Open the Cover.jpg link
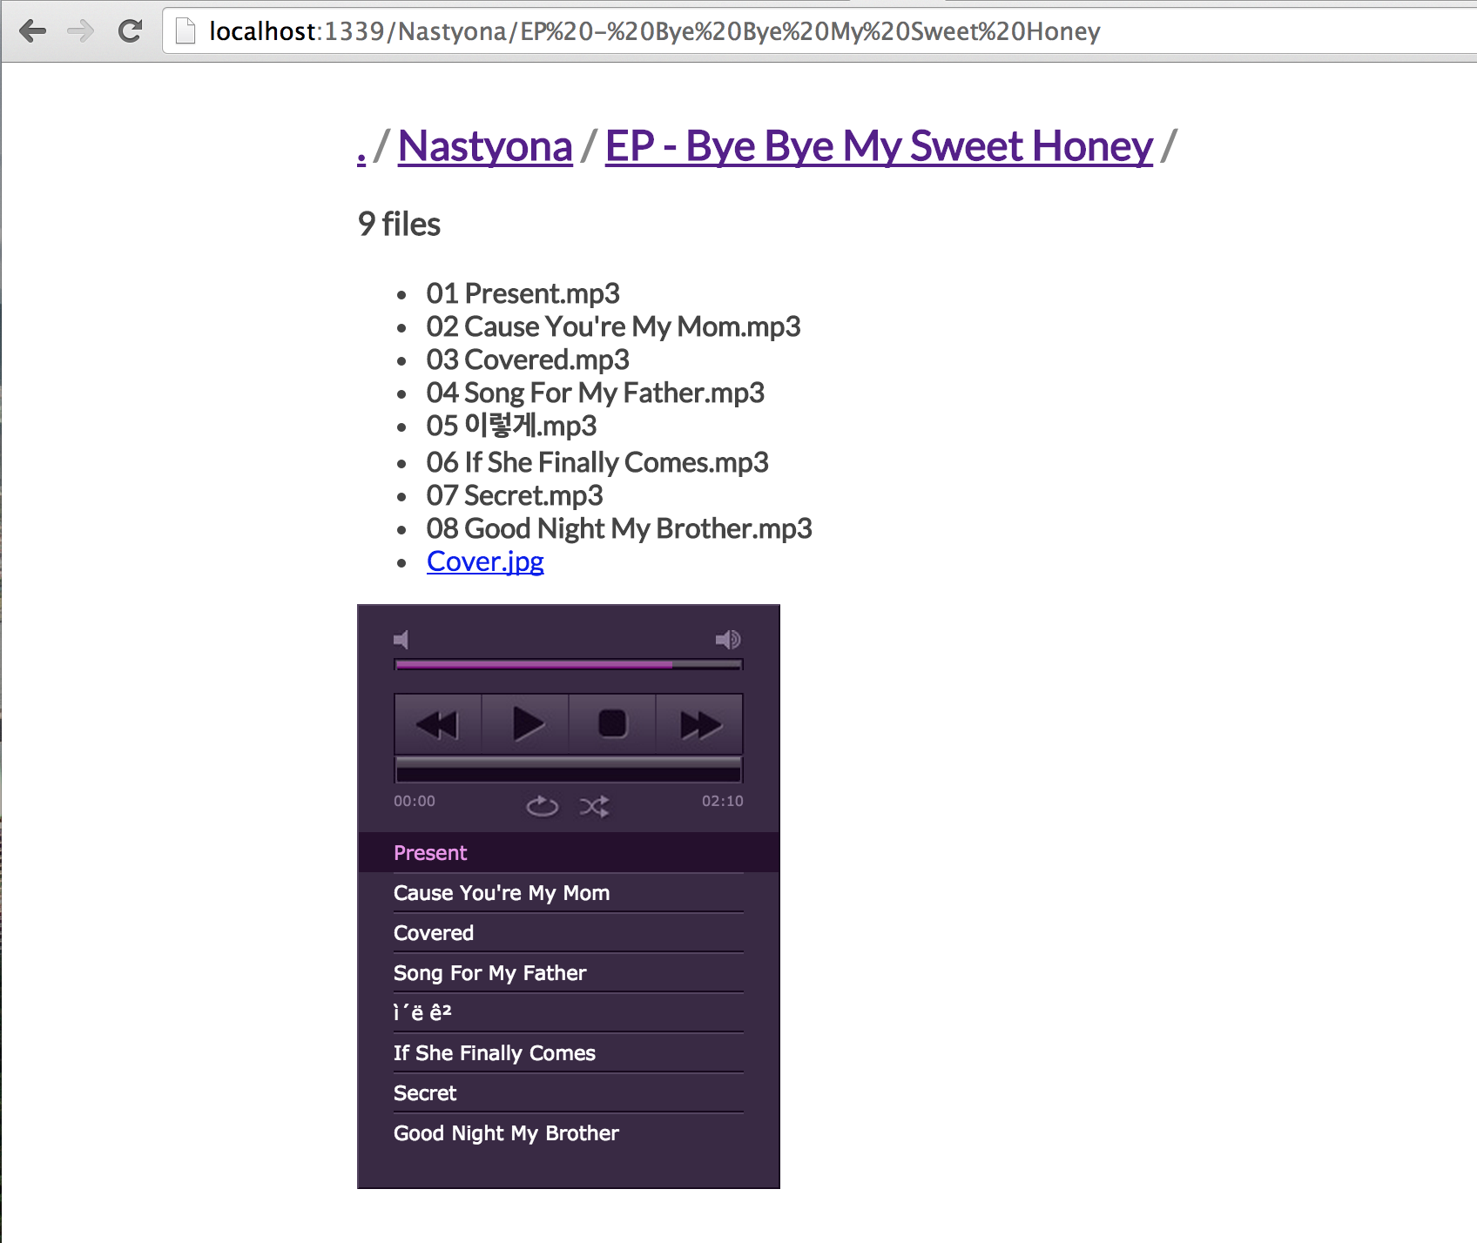 [485, 561]
